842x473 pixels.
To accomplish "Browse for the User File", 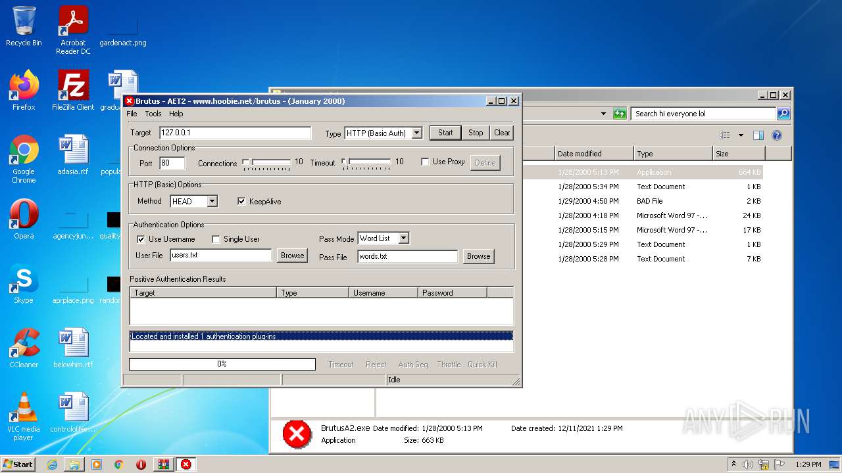I will [293, 256].
